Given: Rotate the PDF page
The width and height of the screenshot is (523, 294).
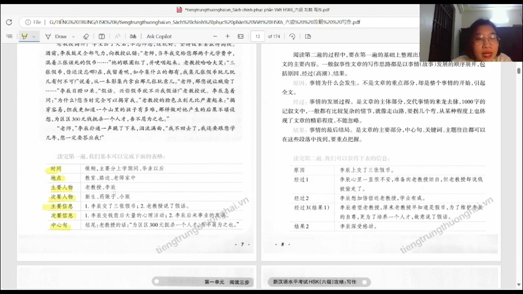Looking at the screenshot, I should pos(292,36).
